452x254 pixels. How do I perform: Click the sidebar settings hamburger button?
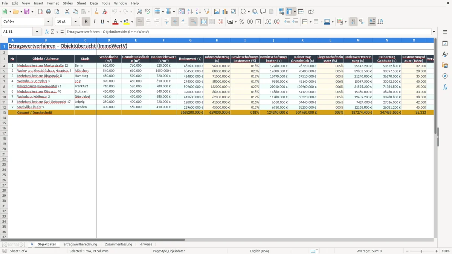[x=445, y=32]
